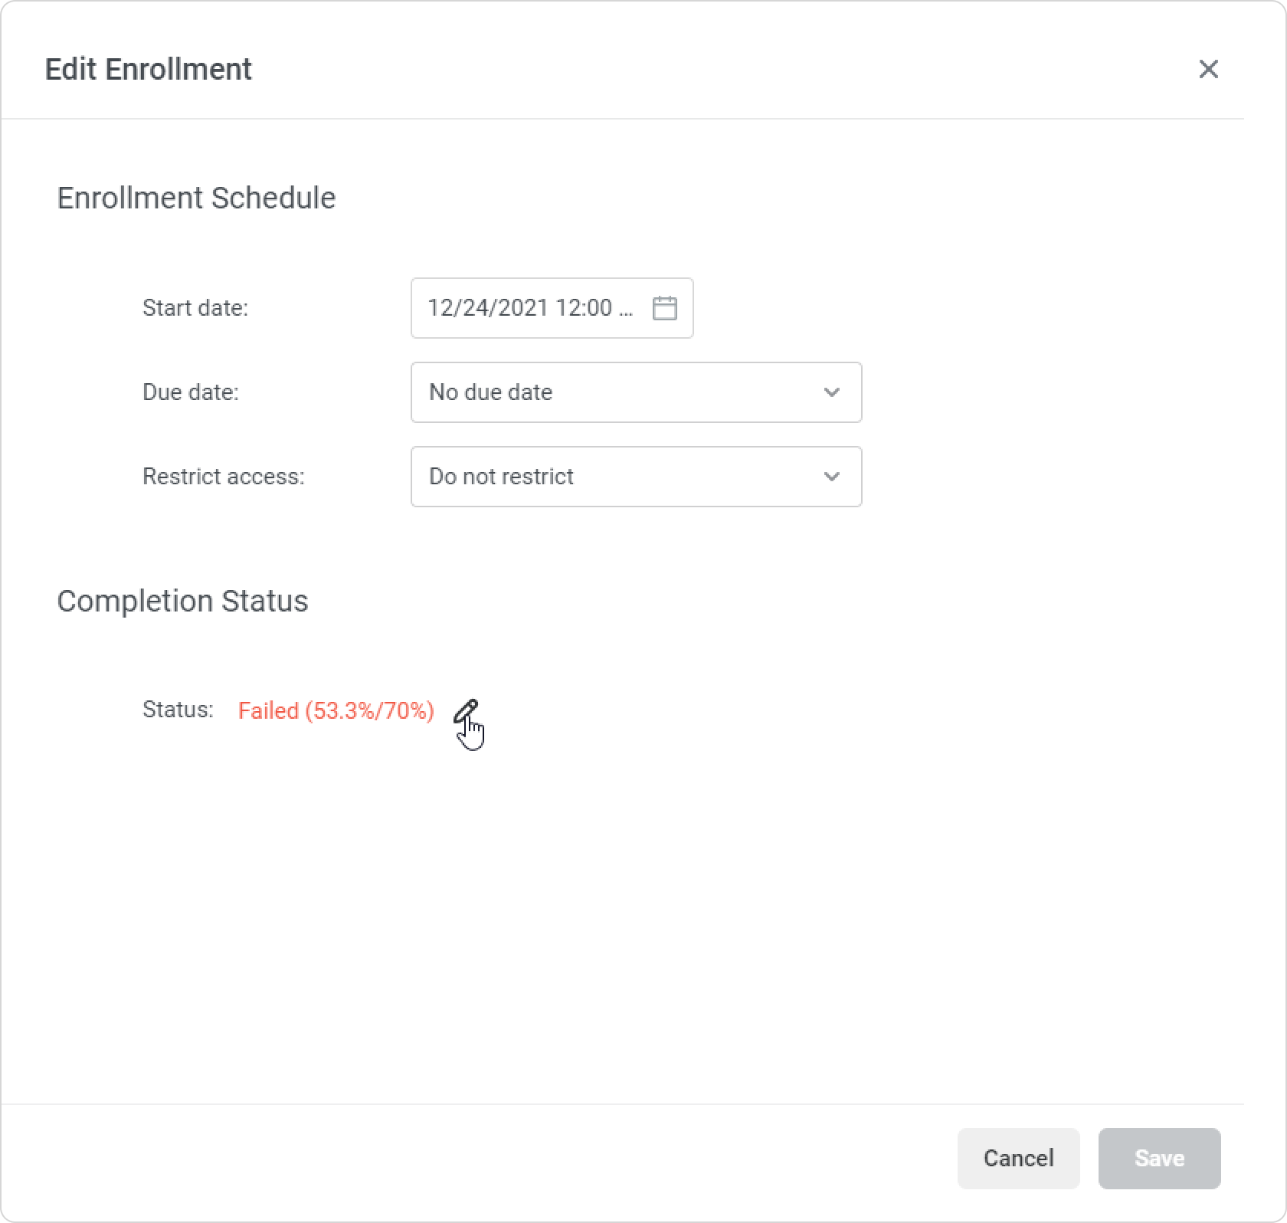Click the Start date label

coord(195,308)
